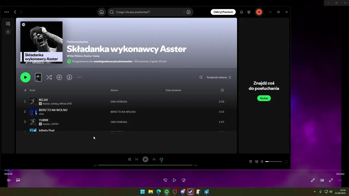Download the playlist with the circled arrow icon
Viewport: 349px width, 196px height.
(70, 77)
